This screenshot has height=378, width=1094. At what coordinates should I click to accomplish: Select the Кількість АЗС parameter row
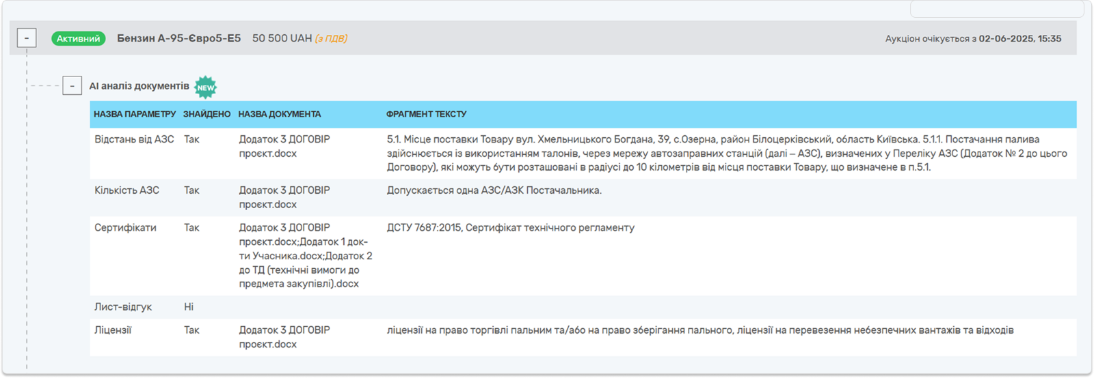[x=126, y=190]
